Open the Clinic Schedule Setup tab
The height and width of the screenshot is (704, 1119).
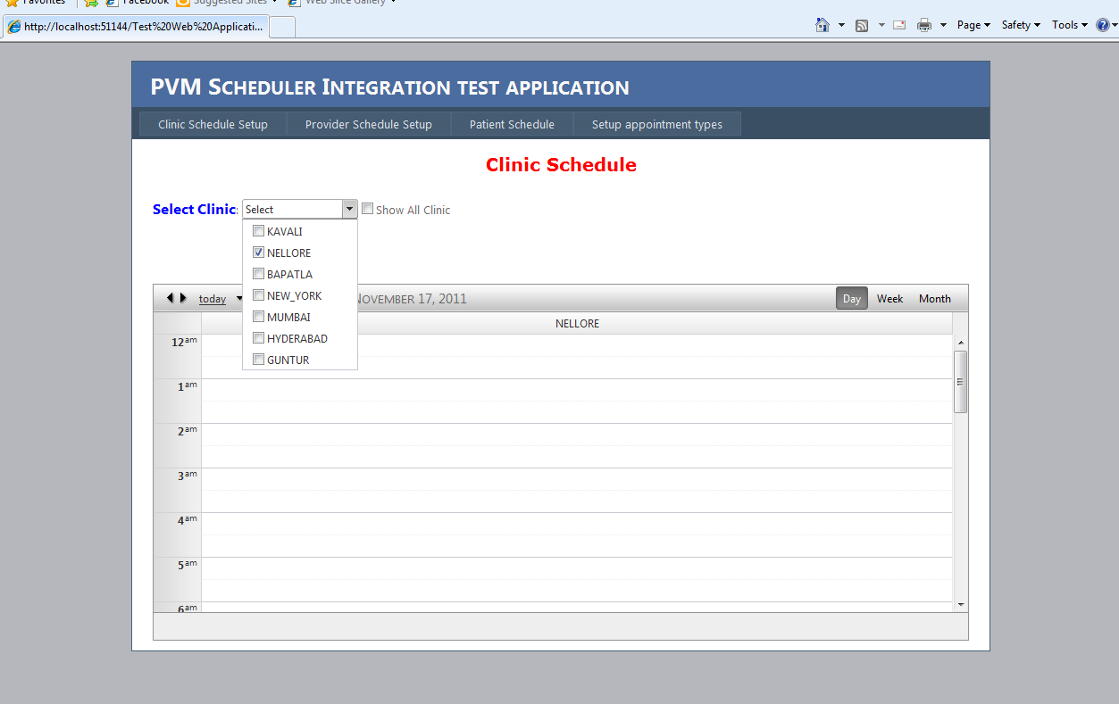(x=213, y=124)
